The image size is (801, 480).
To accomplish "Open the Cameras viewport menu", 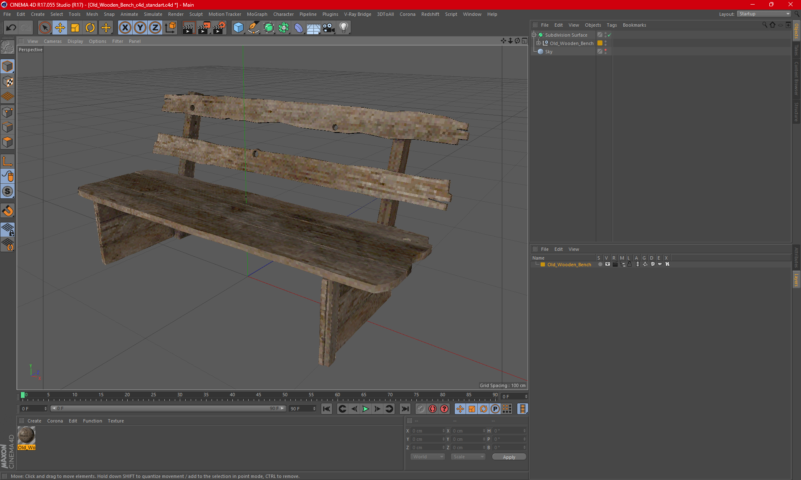I will pos(53,41).
